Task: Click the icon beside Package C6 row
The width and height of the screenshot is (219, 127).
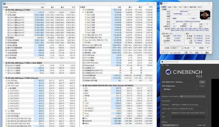Action: (x=6, y=65)
